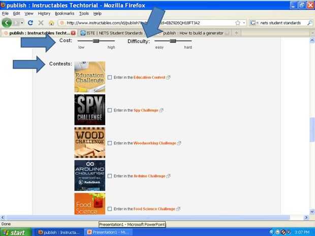Viewport: 315px width, 236px height.
Task: Reload the page with the refresh icon
Action: 30,23
